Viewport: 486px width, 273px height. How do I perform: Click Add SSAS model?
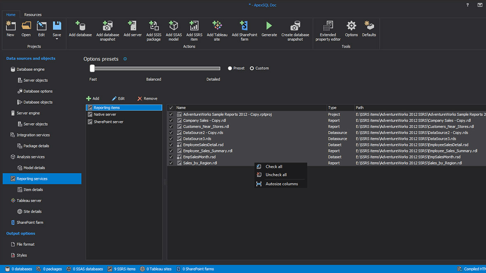174,30
